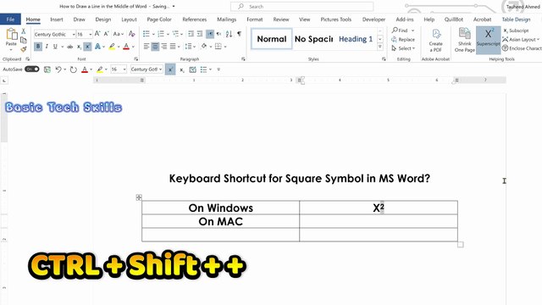Open font size 16 dropdown in ribbon
This screenshot has height=305, width=542.
91,34
